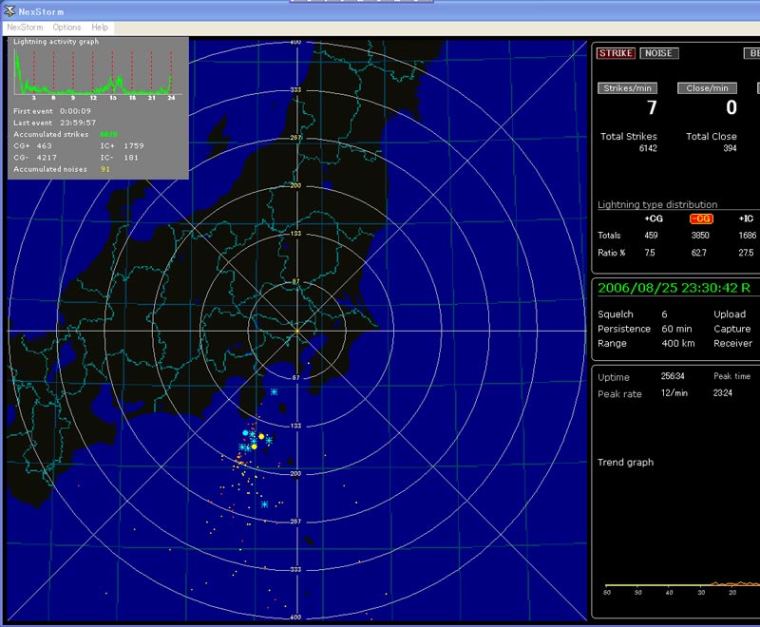The image size is (760, 627).
Task: Open the Options menu
Action: (x=66, y=28)
